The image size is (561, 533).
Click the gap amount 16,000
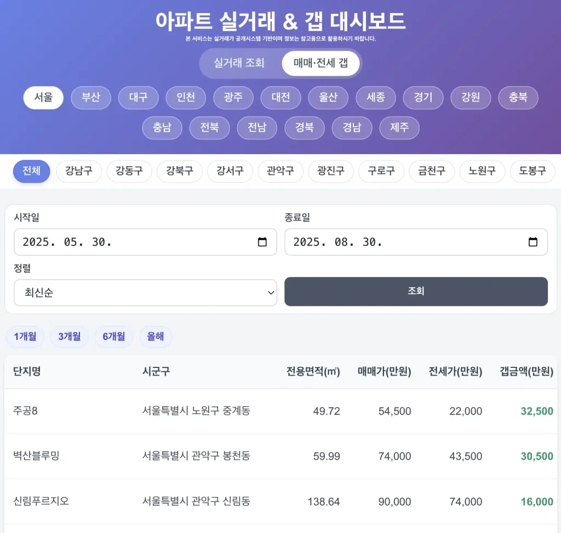click(x=537, y=502)
